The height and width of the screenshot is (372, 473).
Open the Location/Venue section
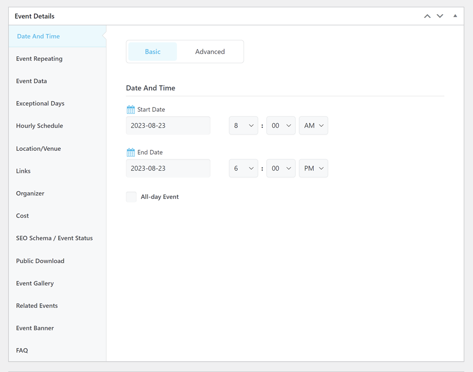point(38,149)
